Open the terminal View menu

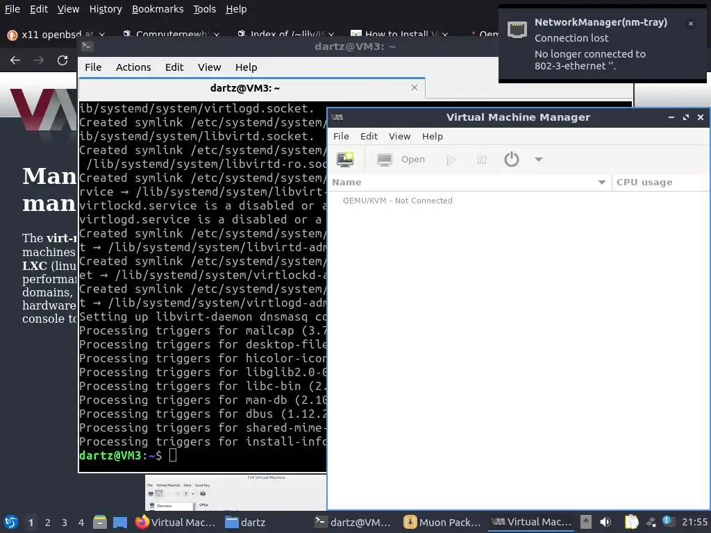point(209,67)
